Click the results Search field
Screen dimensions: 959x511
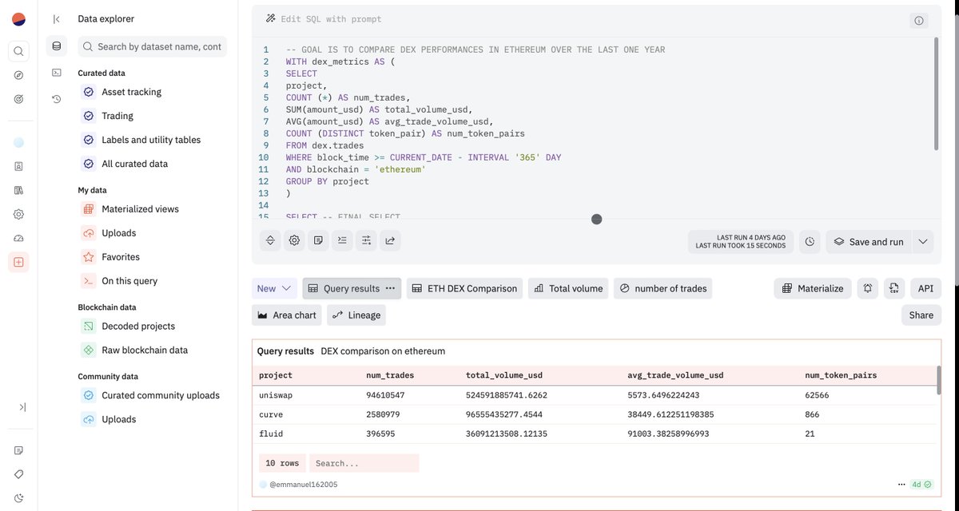point(364,463)
